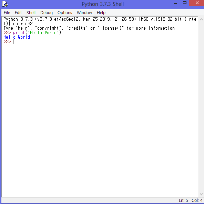Image resolution: width=204 pixels, height=204 pixels.
Task: Open the Shell menu
Action: click(31, 13)
